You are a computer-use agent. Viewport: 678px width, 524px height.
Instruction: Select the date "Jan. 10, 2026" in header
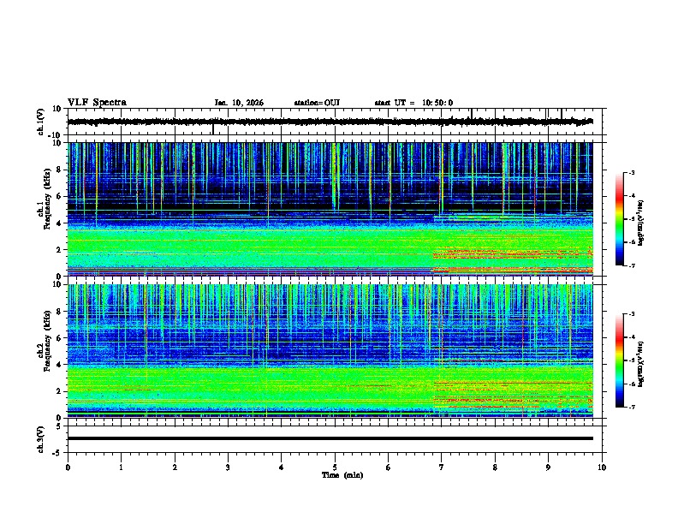[239, 103]
